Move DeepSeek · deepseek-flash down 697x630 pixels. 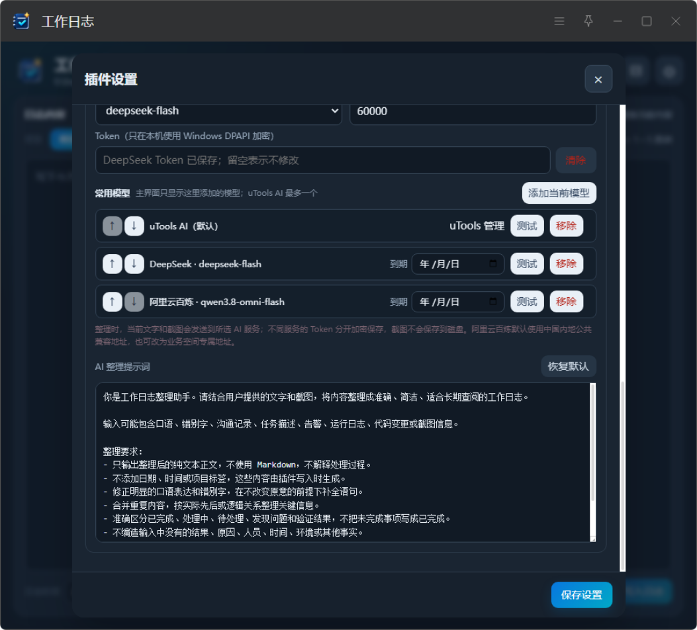[134, 264]
